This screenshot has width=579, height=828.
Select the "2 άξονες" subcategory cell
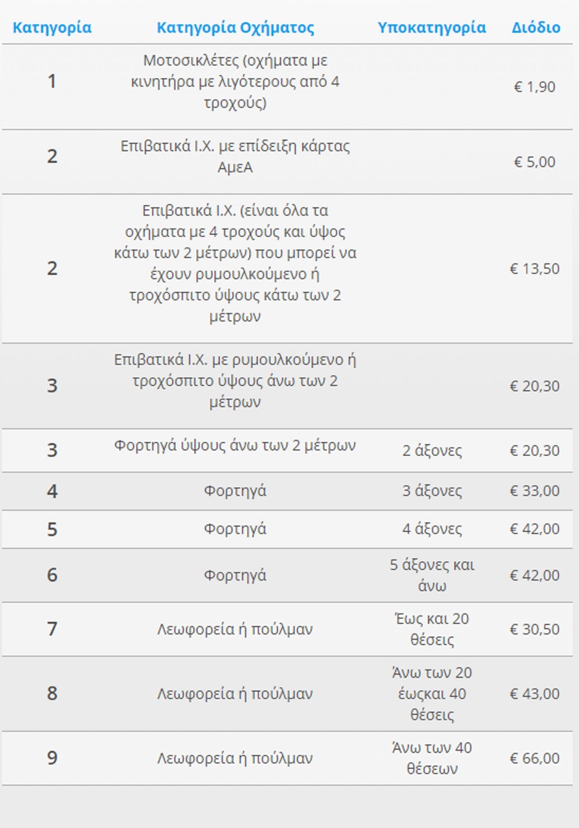coord(432,450)
